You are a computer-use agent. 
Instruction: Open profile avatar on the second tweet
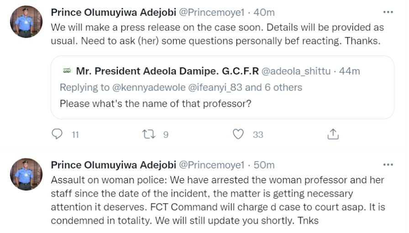pyautogui.click(x=26, y=174)
